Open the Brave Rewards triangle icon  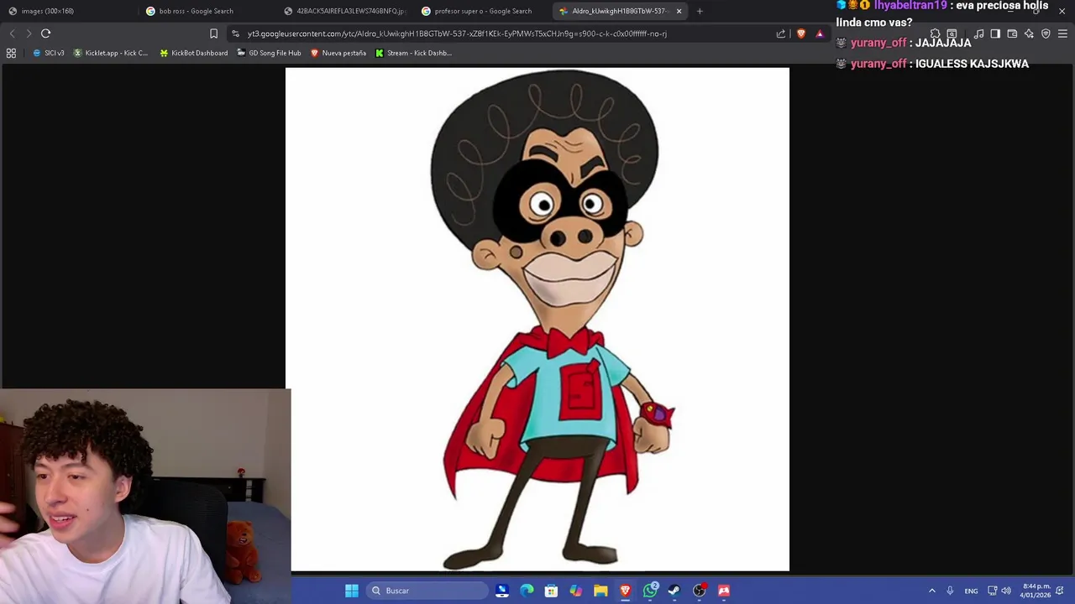tap(820, 34)
